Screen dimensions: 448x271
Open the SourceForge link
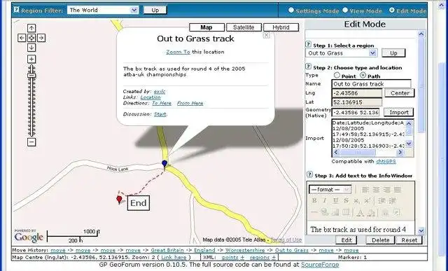click(320, 265)
